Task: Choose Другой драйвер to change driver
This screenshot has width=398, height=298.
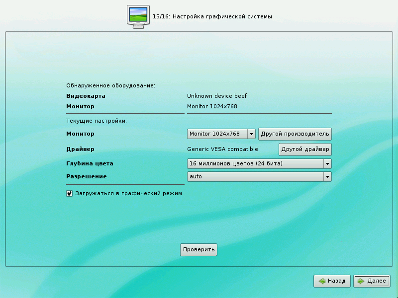Action: [304, 149]
